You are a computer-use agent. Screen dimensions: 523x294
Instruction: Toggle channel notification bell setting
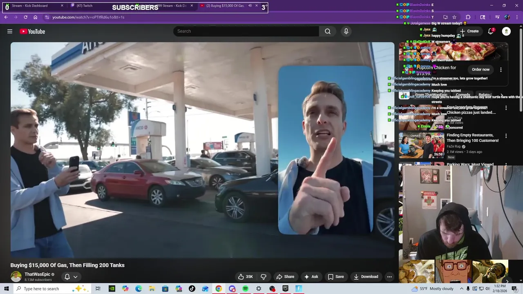pos(71,276)
